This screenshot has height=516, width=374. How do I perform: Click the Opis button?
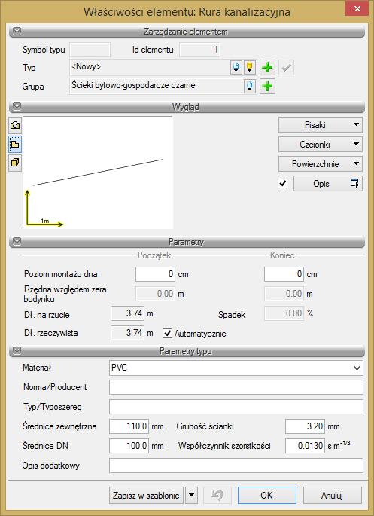[328, 183]
